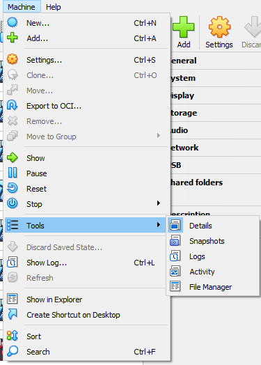The height and width of the screenshot is (365, 261).
Task: Select Settings... menu entry
Action: [x=86, y=60]
